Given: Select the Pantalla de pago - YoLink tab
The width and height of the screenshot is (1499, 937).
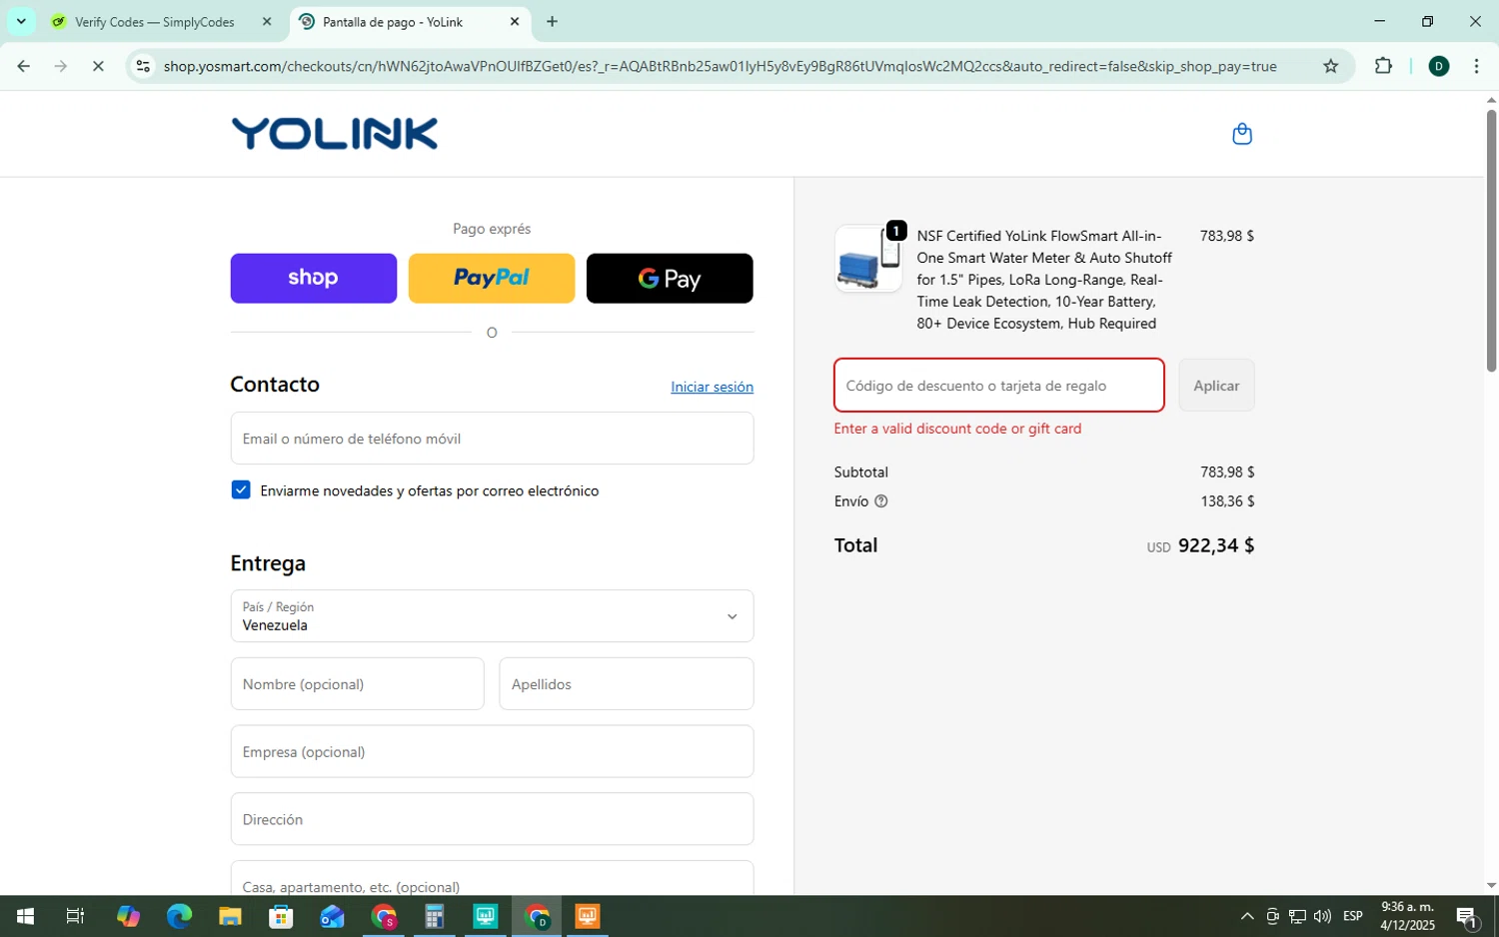Looking at the screenshot, I should coord(393,21).
